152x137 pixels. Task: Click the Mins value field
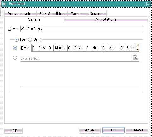105,48
